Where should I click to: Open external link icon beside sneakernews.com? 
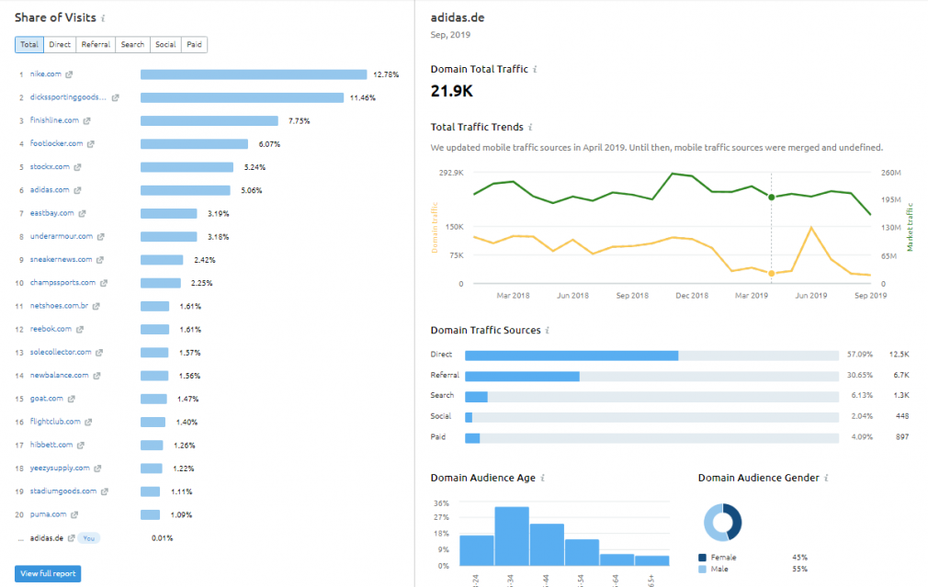[x=99, y=260]
